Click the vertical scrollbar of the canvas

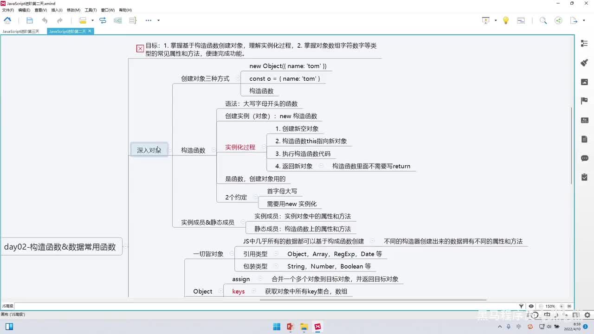(572, 145)
